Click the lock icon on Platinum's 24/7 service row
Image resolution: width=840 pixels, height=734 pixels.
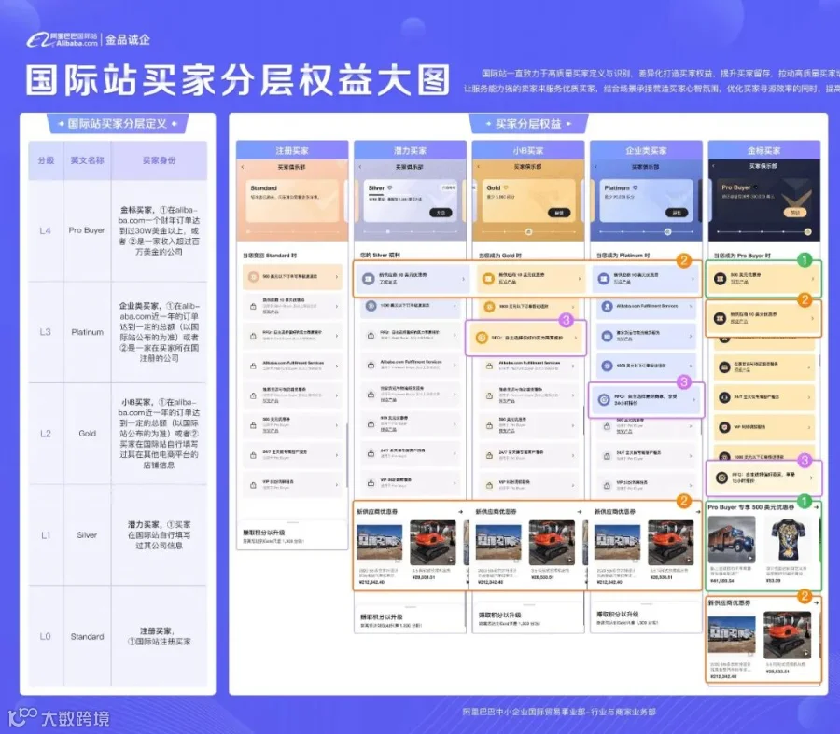(x=607, y=456)
